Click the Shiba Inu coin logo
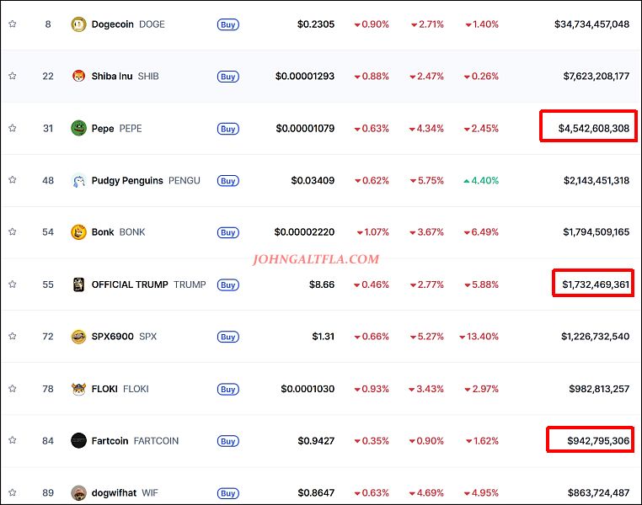This screenshot has height=505, width=642. pos(78,76)
